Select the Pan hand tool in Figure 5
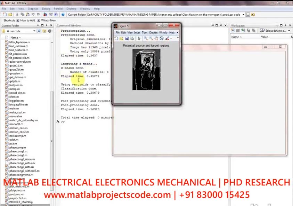This screenshot has height=206, width=293. (x=156, y=38)
